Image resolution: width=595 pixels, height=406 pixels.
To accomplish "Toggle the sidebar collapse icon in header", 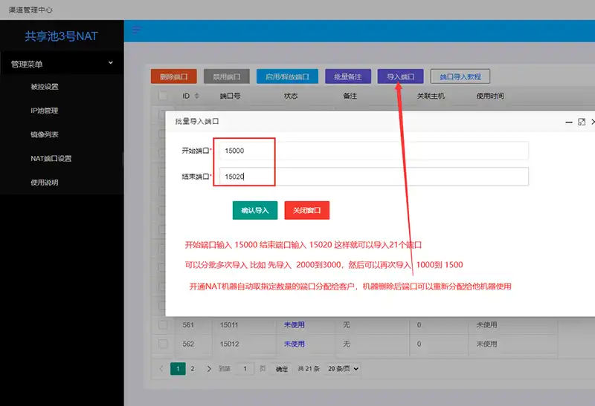I will click(x=136, y=30).
